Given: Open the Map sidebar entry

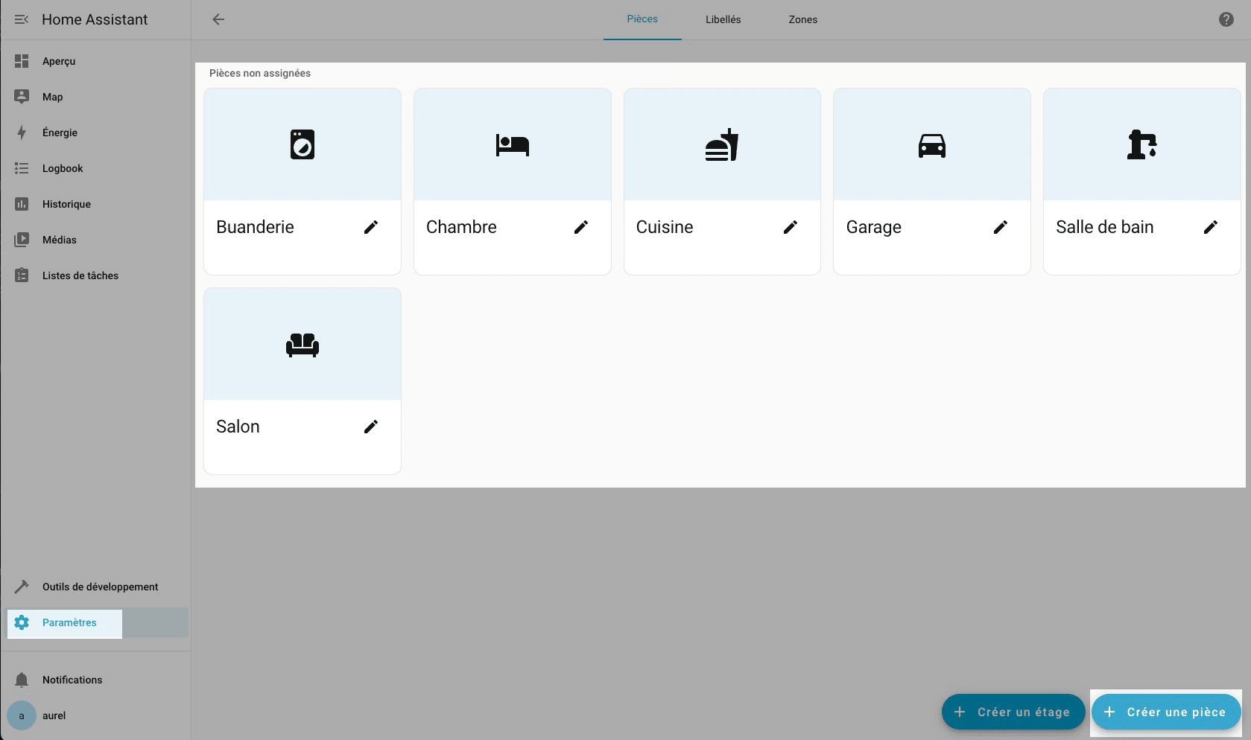Looking at the screenshot, I should pos(96,97).
